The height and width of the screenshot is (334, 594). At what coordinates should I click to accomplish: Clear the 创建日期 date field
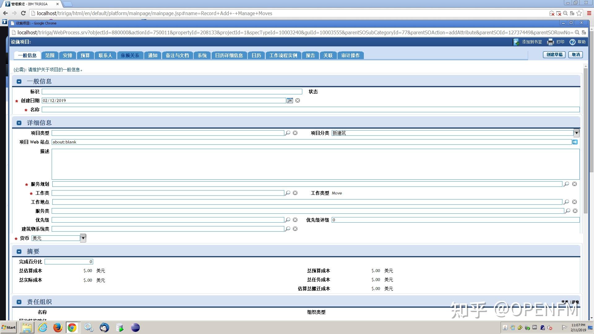(298, 101)
